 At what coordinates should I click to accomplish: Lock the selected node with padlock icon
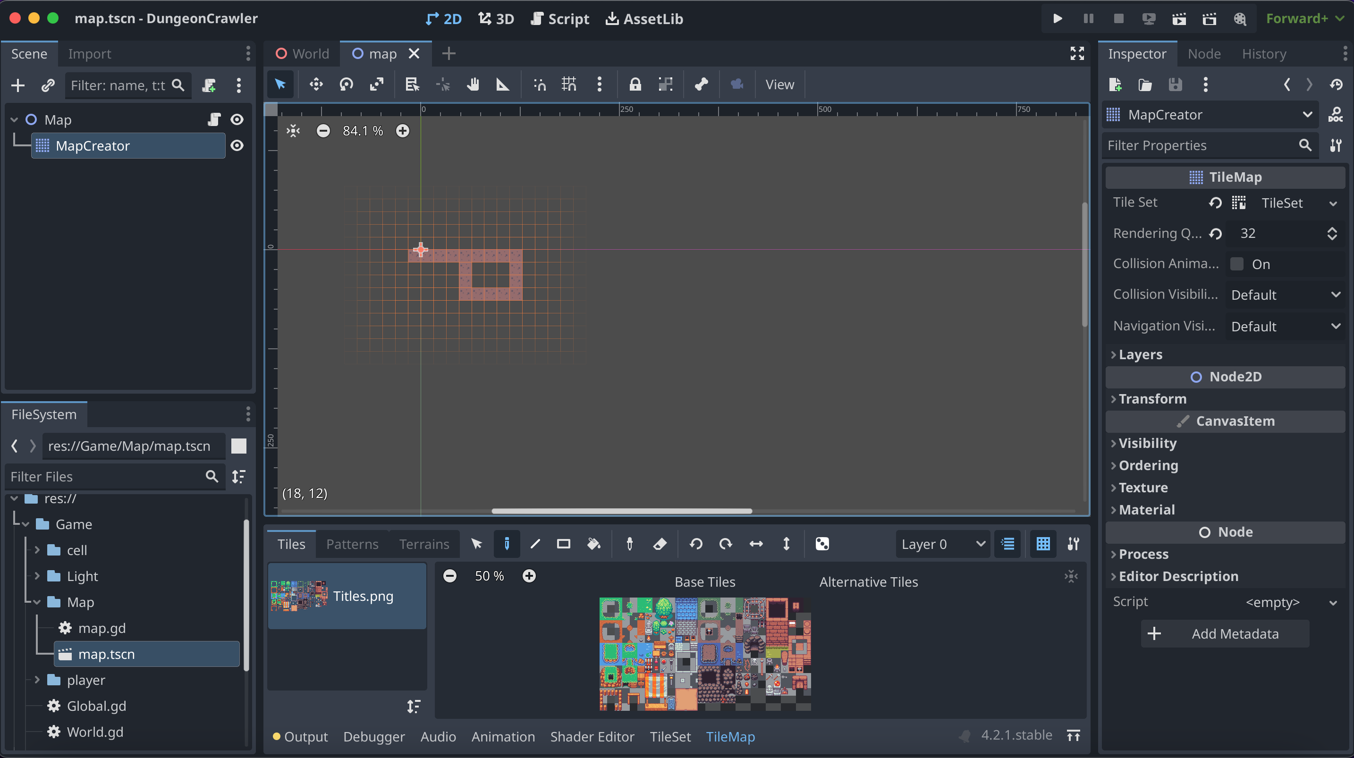635,84
